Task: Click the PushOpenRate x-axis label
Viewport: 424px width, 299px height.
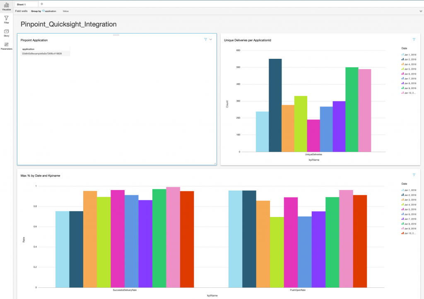Action: [x=298, y=290]
